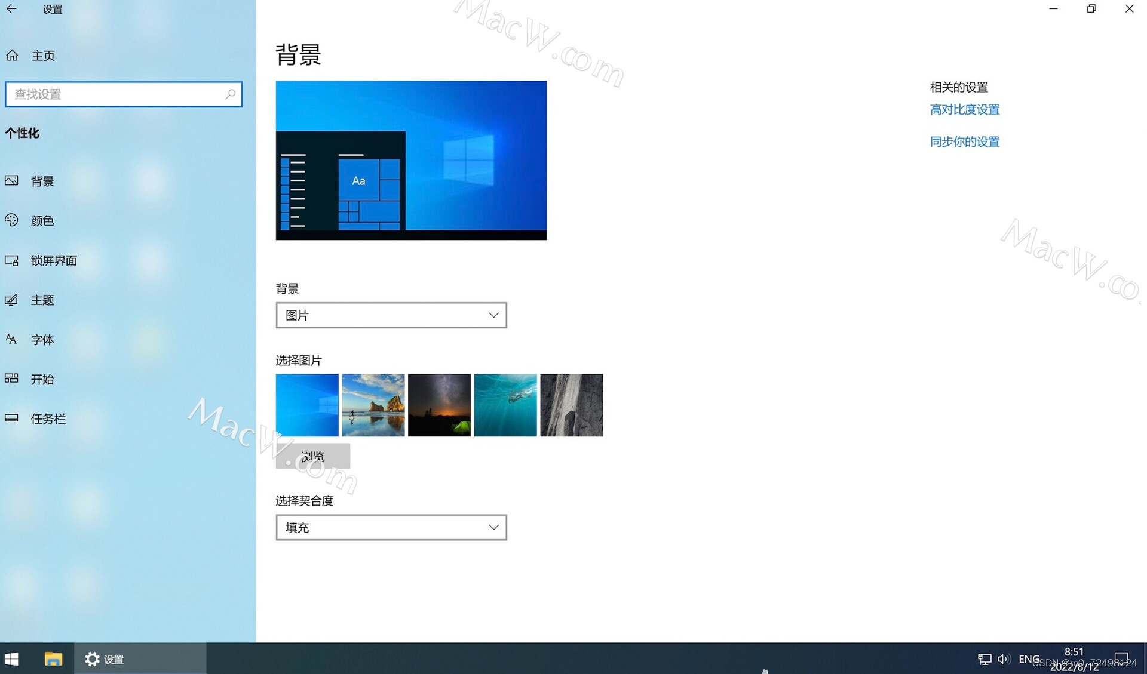Open the 同步你的设置 link

964,142
